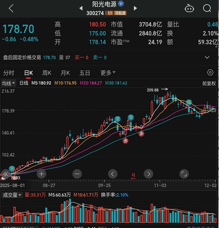The height and width of the screenshot is (228, 219).
Task: Move chart right with round arrow button
Action: 148,174
